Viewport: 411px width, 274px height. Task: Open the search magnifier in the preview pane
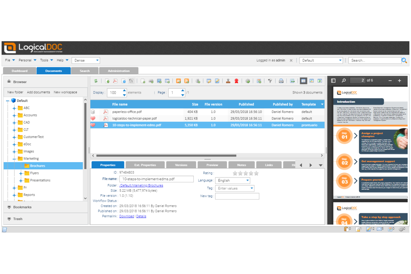[344, 80]
